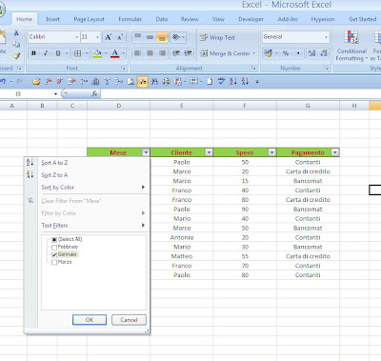Click the Middle Align icon
This screenshot has width=381, height=361.
pos(150,37)
